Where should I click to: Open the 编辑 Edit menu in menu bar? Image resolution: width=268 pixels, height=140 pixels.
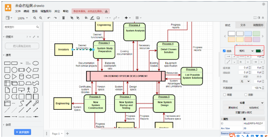click(26, 11)
